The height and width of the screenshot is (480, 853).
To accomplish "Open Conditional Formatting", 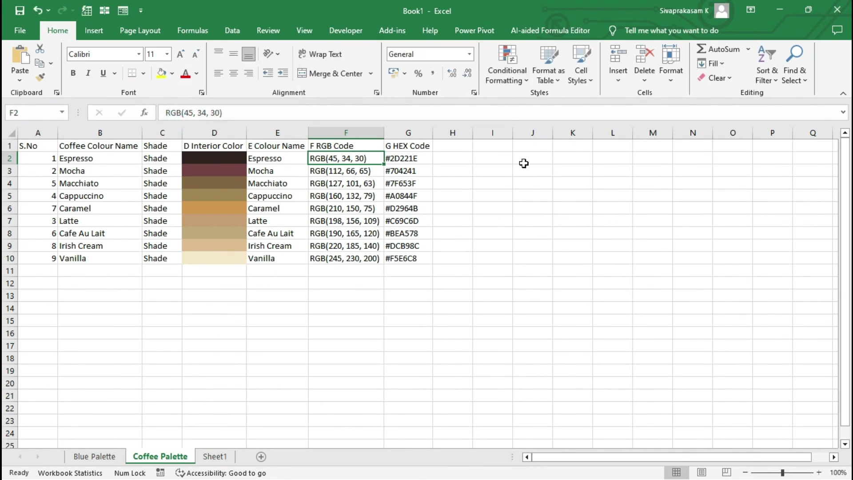I will click(x=506, y=65).
